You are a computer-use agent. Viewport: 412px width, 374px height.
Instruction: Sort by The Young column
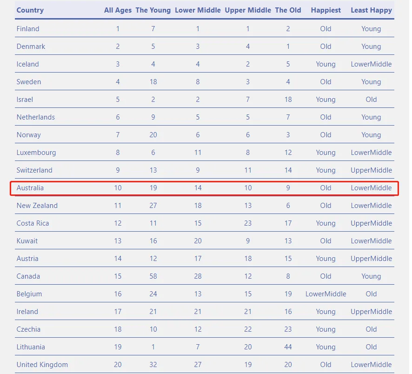click(153, 10)
